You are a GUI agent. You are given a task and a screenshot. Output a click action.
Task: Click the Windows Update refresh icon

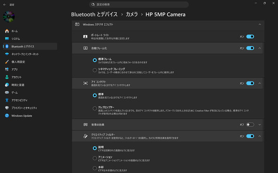click(x=7, y=116)
